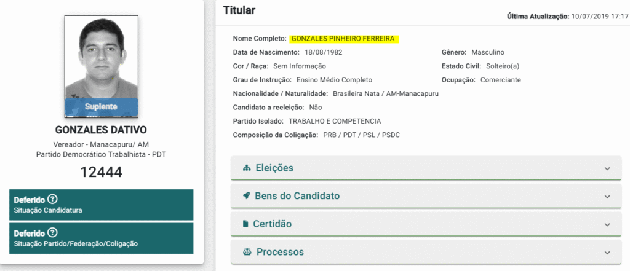Click the candidate number 12444
Viewport: 630px width, 271px height.
pos(102,171)
